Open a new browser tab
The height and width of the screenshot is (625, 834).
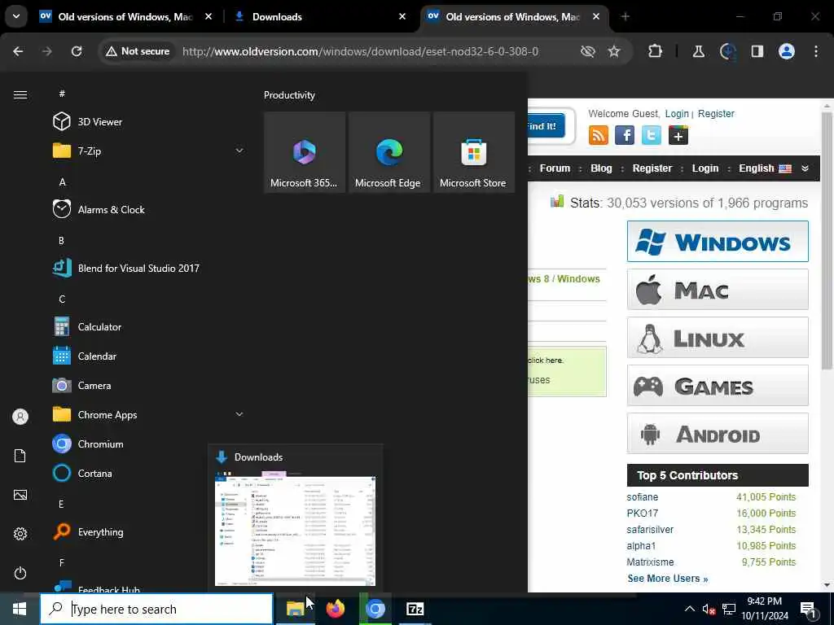click(x=625, y=16)
